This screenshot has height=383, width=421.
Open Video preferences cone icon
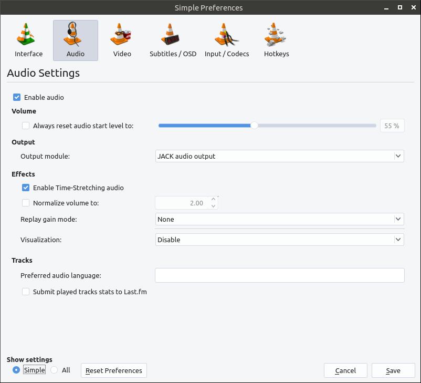click(x=120, y=34)
